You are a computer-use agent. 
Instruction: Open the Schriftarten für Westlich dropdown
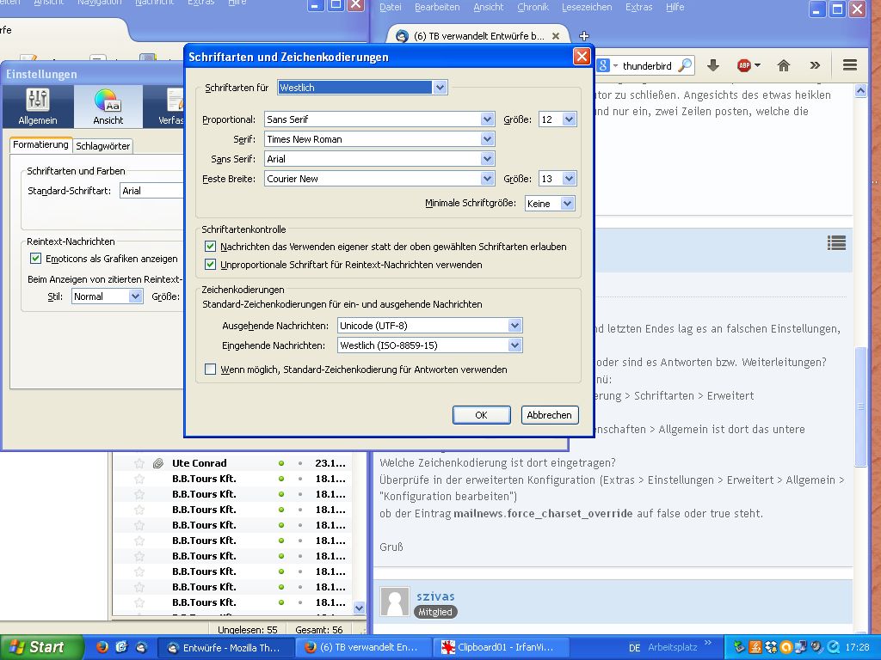click(x=362, y=88)
